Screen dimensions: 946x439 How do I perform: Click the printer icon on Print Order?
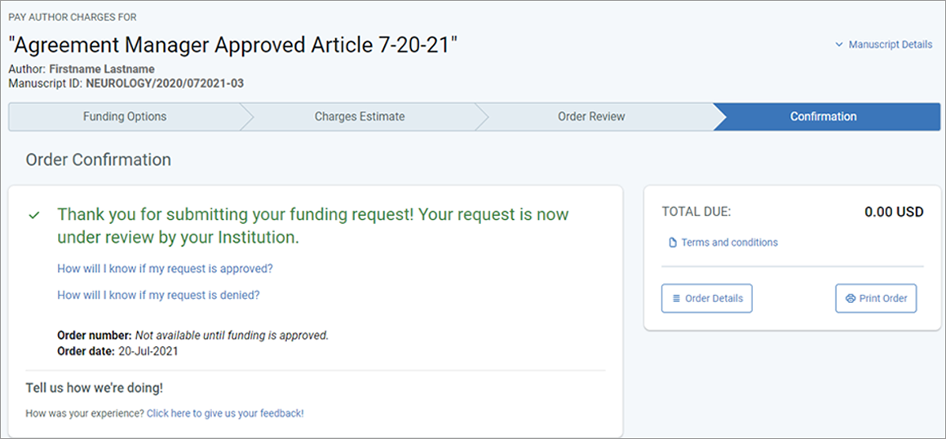point(851,298)
